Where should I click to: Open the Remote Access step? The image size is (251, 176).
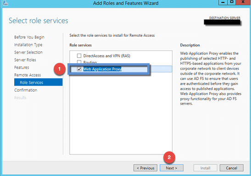click(28, 75)
